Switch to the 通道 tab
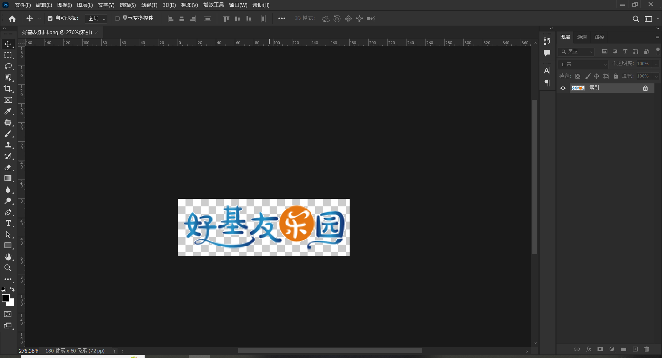This screenshot has height=358, width=662. [582, 37]
